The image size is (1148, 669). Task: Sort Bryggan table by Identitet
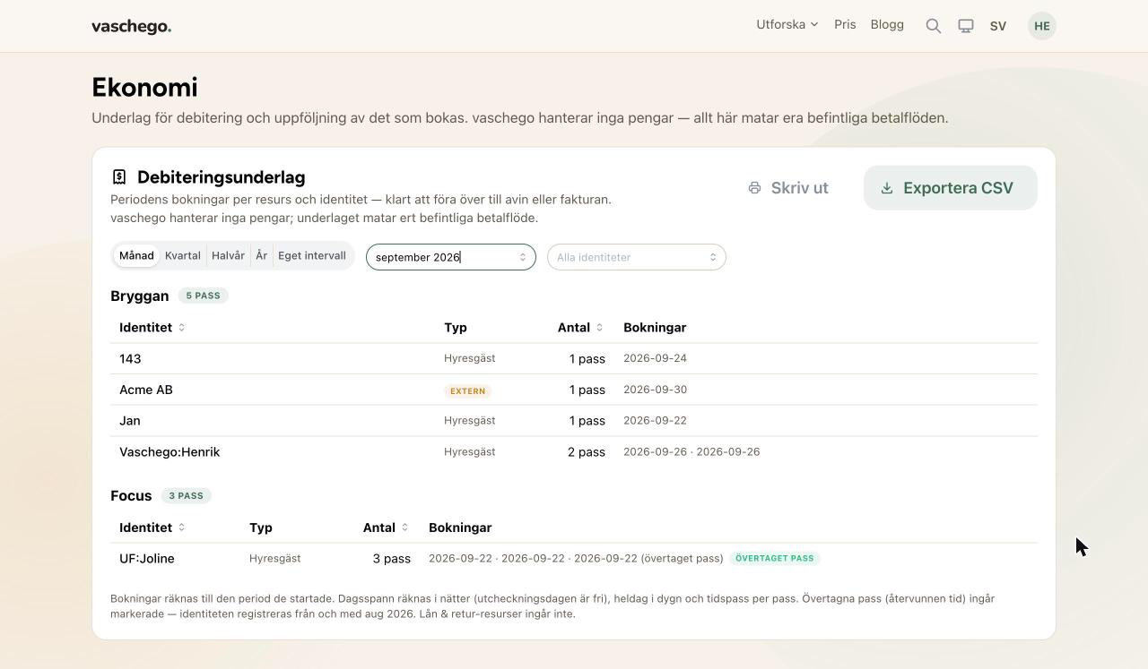click(x=152, y=328)
